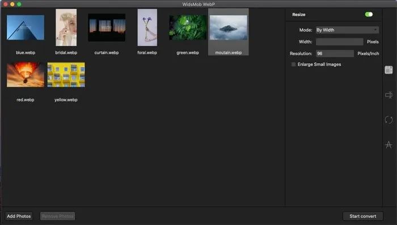The image size is (397, 225).
Task: Select the green.webp leaves thumbnail
Action: [x=188, y=28]
